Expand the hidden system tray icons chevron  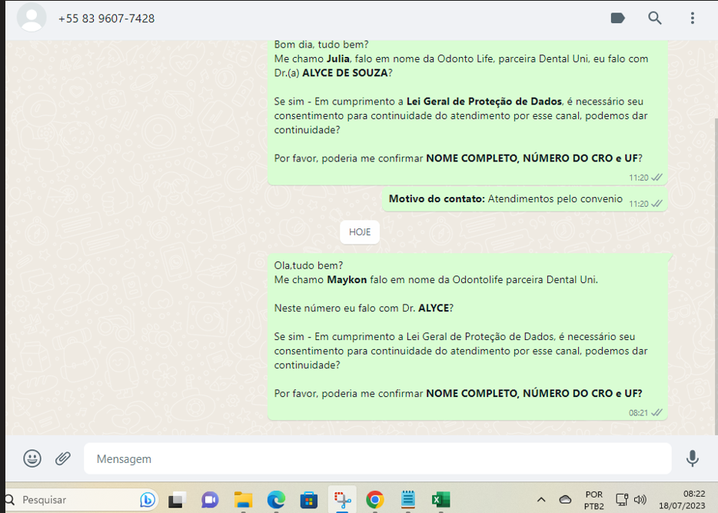tap(541, 500)
